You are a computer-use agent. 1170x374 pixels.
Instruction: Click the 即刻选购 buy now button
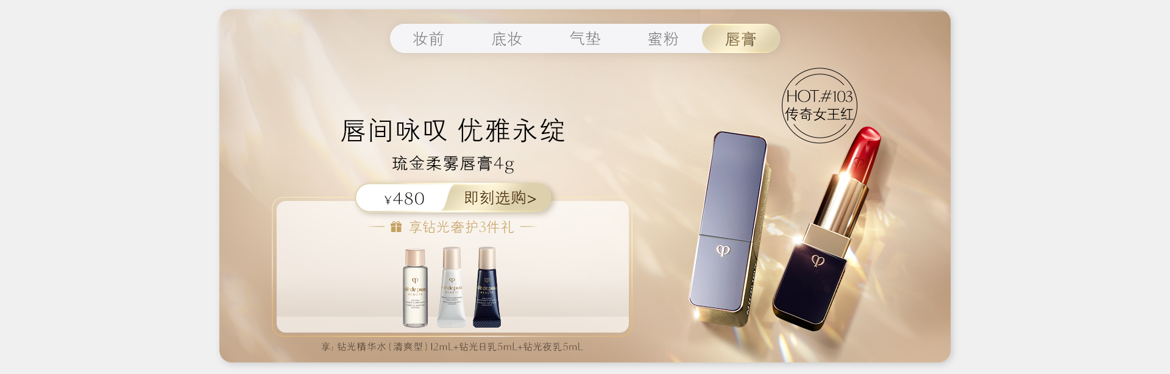pyautogui.click(x=500, y=198)
